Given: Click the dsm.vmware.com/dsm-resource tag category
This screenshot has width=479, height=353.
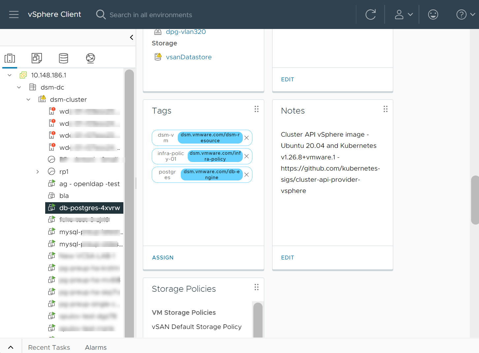Looking at the screenshot, I should point(210,138).
